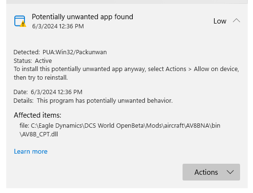
Task: Select the PUA:Win32/Packunwan detection name
Action: [x=75, y=52]
